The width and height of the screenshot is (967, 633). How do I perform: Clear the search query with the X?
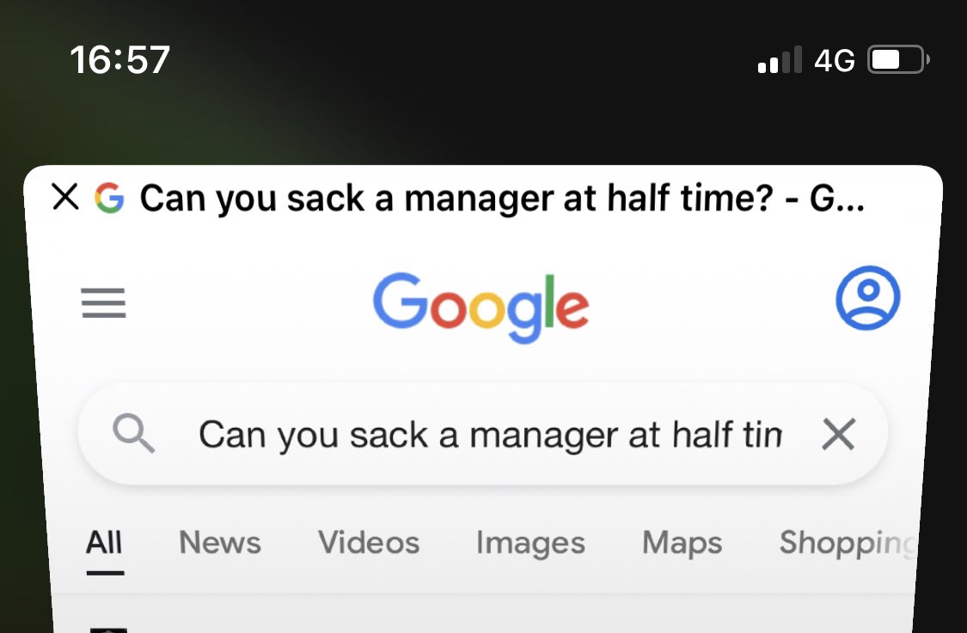pyautogui.click(x=839, y=435)
